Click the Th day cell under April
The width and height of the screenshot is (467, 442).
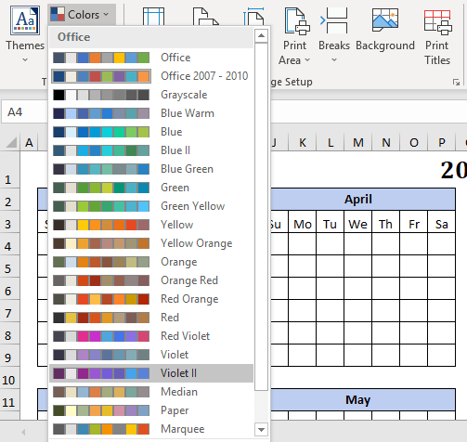pyautogui.click(x=386, y=222)
